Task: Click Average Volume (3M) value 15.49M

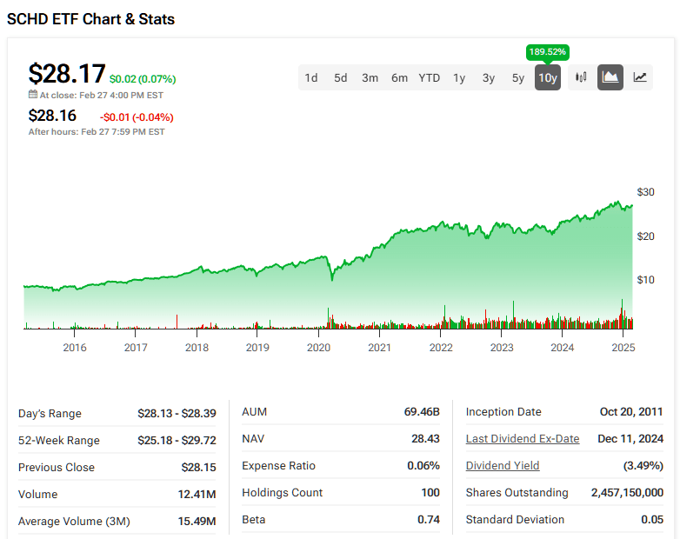Action: 197,521
